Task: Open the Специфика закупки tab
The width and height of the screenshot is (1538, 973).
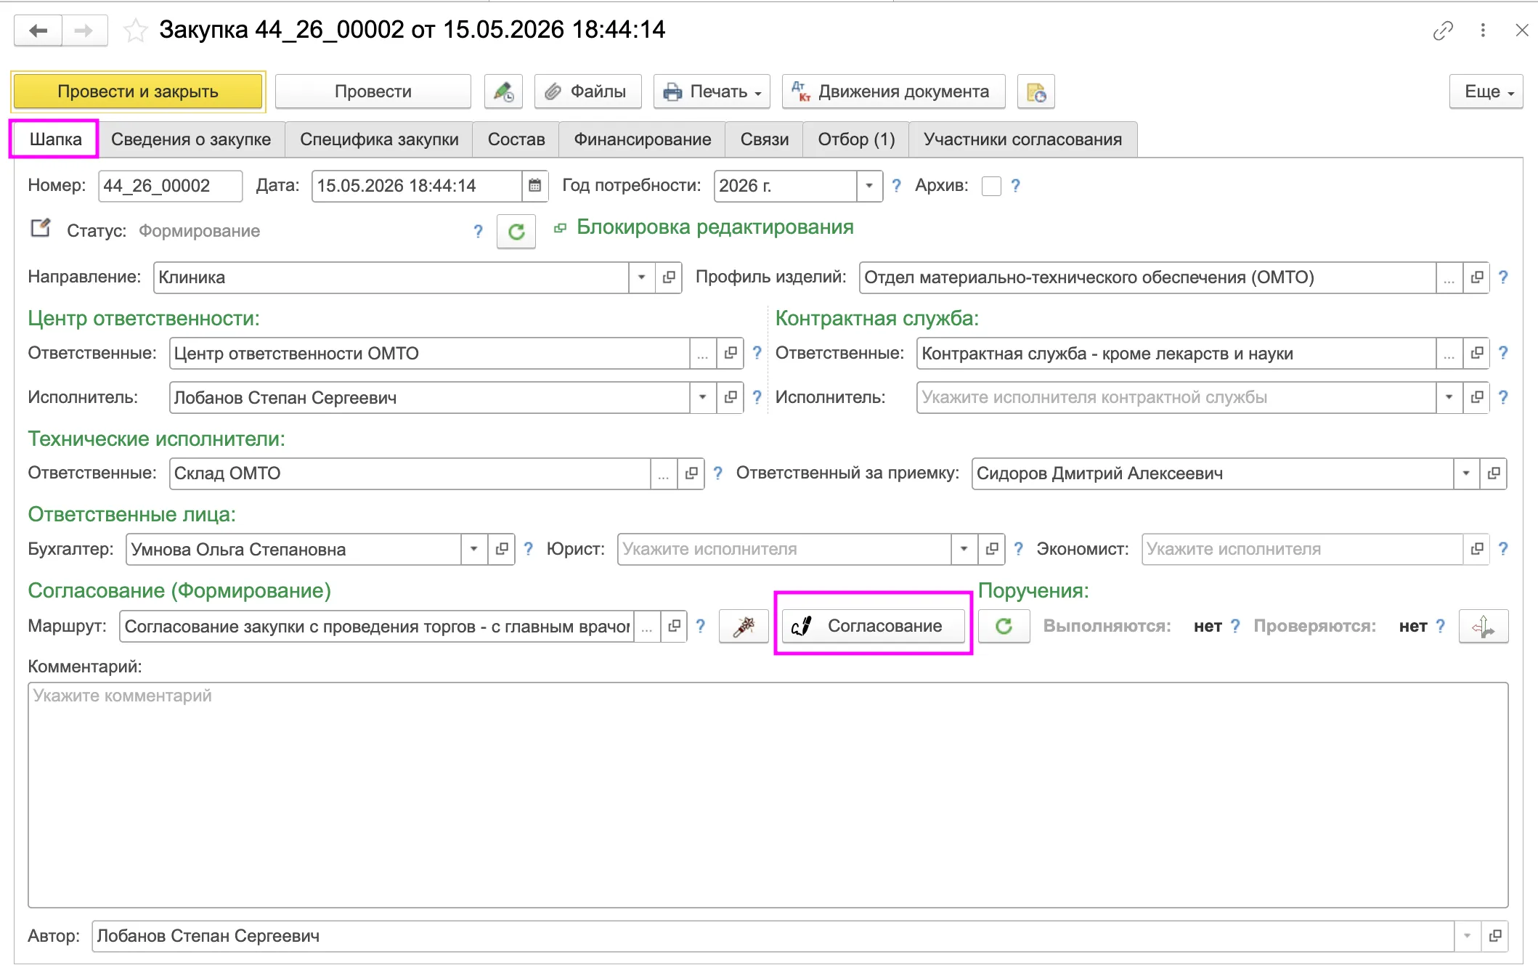Action: tap(379, 139)
